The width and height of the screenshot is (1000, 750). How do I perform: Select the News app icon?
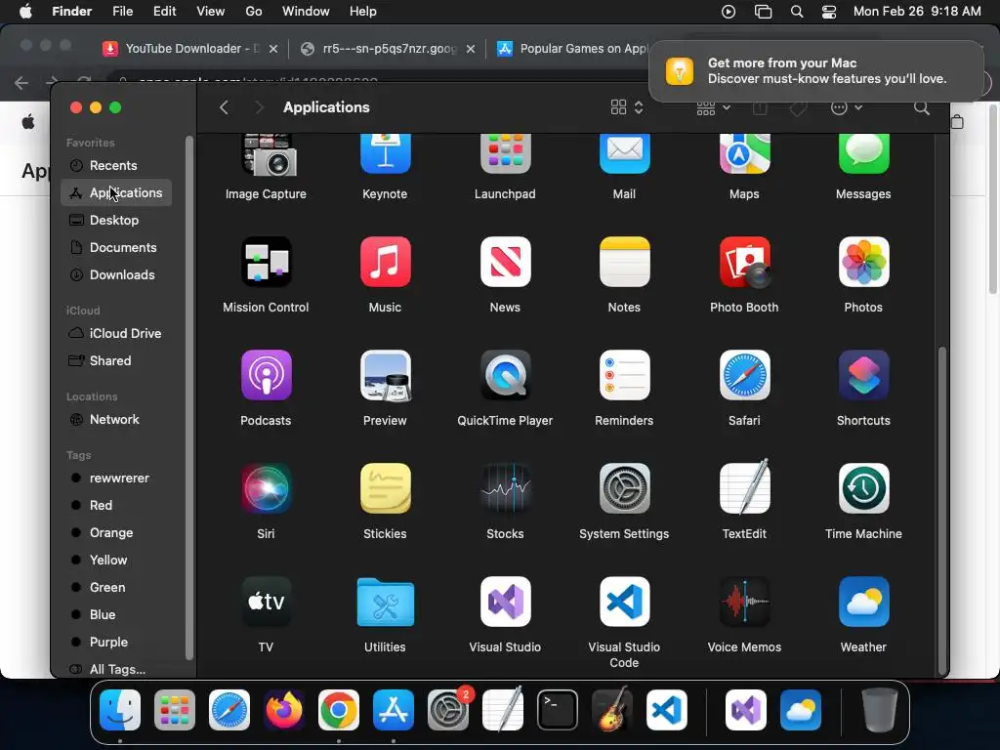(x=505, y=262)
